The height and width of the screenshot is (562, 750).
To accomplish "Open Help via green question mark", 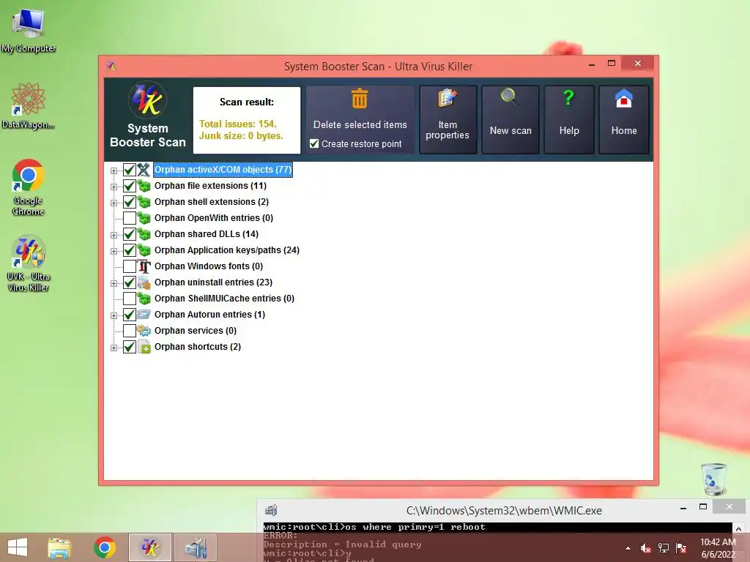I will point(568,98).
